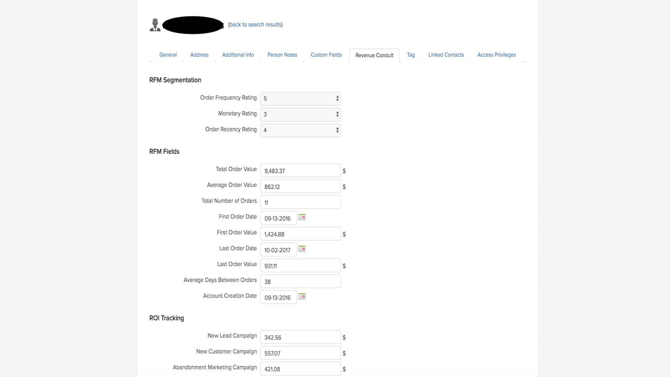Click the back to search results link
This screenshot has width=670, height=377.
click(x=255, y=24)
